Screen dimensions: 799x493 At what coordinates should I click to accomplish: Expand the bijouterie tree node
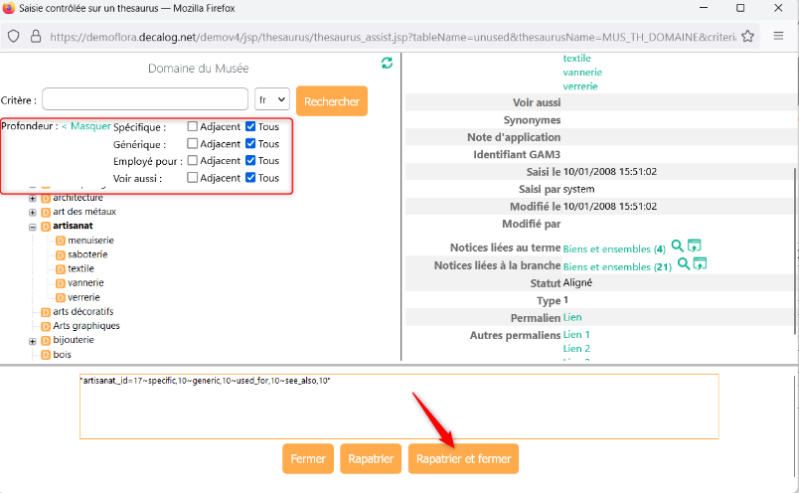coord(33,340)
